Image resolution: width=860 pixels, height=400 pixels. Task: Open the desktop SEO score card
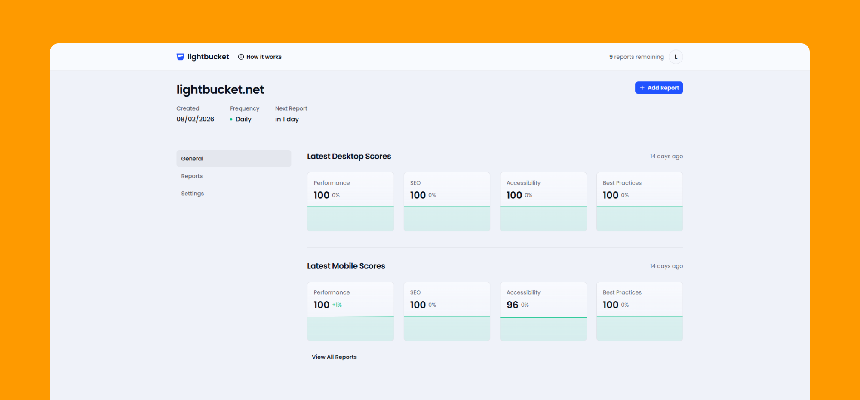pyautogui.click(x=447, y=202)
